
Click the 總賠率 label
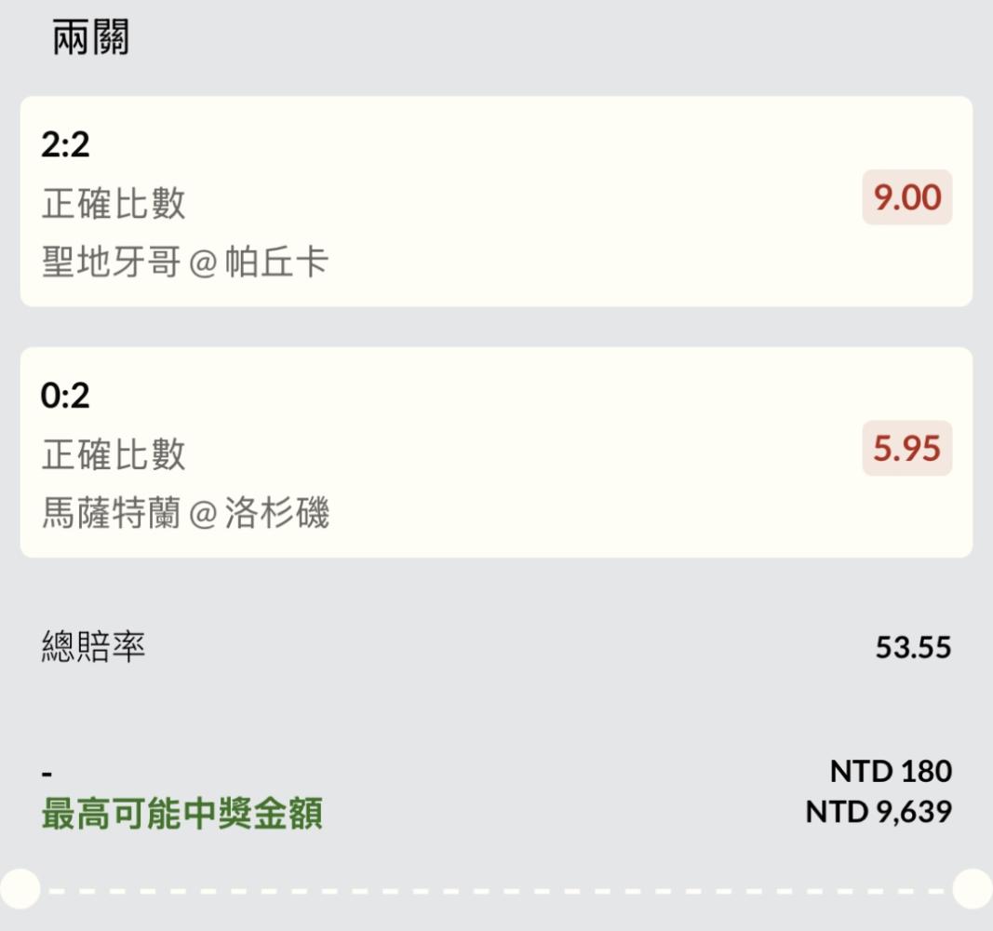click(x=93, y=647)
